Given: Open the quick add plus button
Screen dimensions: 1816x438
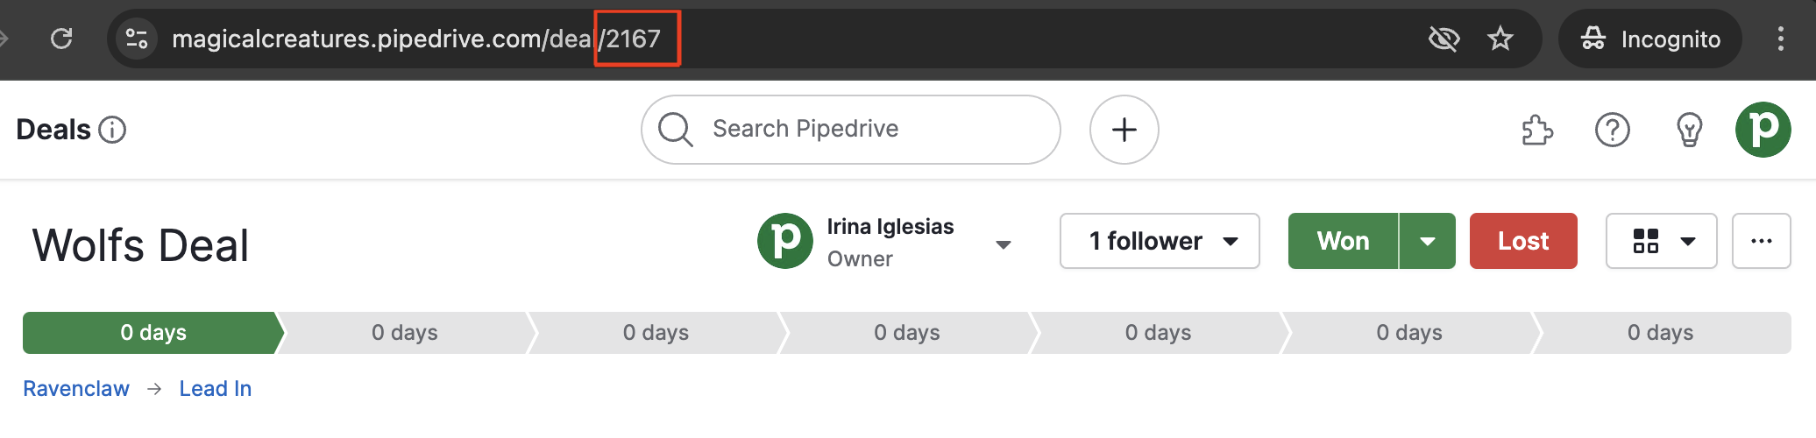Looking at the screenshot, I should pos(1124,130).
